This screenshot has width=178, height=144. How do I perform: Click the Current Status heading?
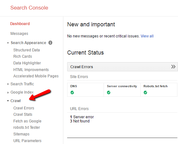[86, 53]
